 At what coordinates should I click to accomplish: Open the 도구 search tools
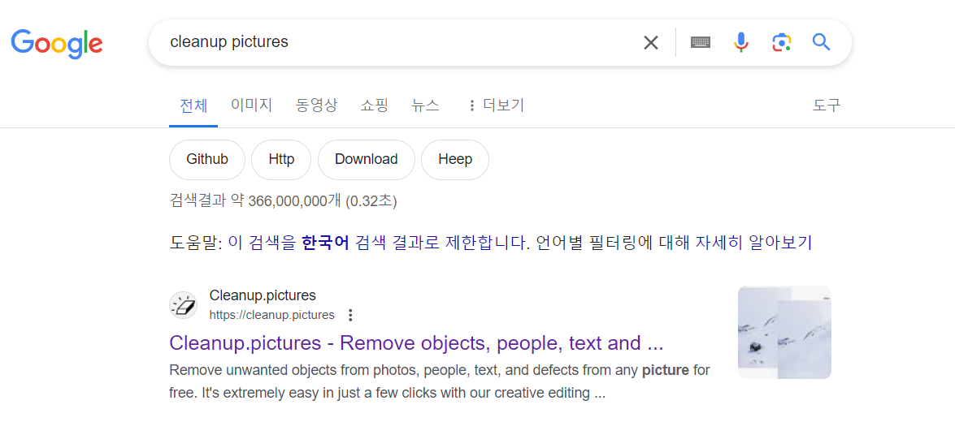[x=827, y=105]
